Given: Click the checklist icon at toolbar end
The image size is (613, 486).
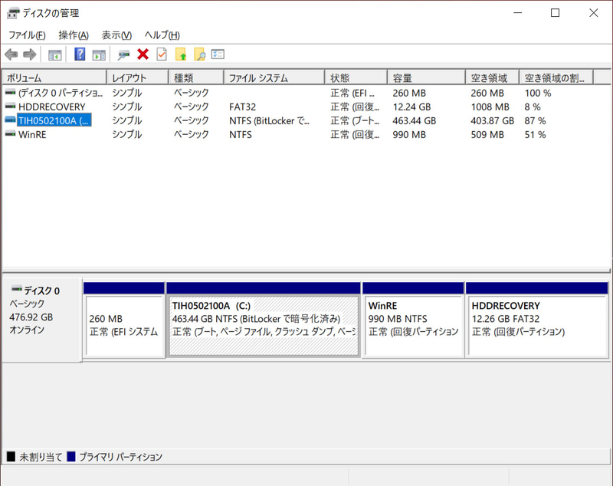Looking at the screenshot, I should [x=220, y=54].
